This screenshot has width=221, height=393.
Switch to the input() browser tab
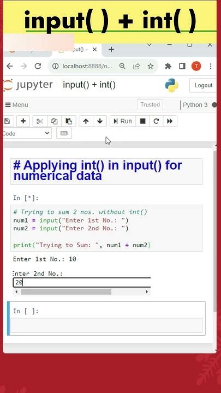click(x=77, y=50)
